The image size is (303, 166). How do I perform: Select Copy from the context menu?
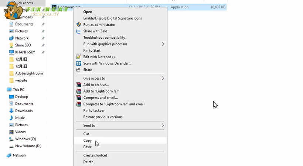(88, 141)
